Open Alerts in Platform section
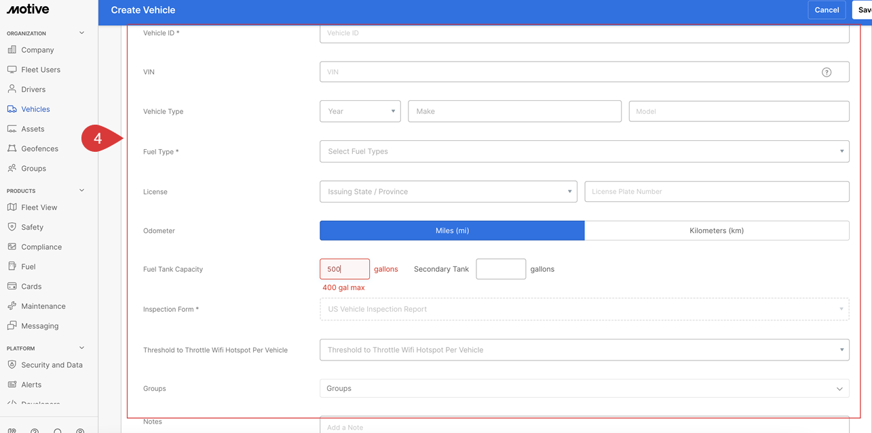This screenshot has width=872, height=433. tap(31, 384)
